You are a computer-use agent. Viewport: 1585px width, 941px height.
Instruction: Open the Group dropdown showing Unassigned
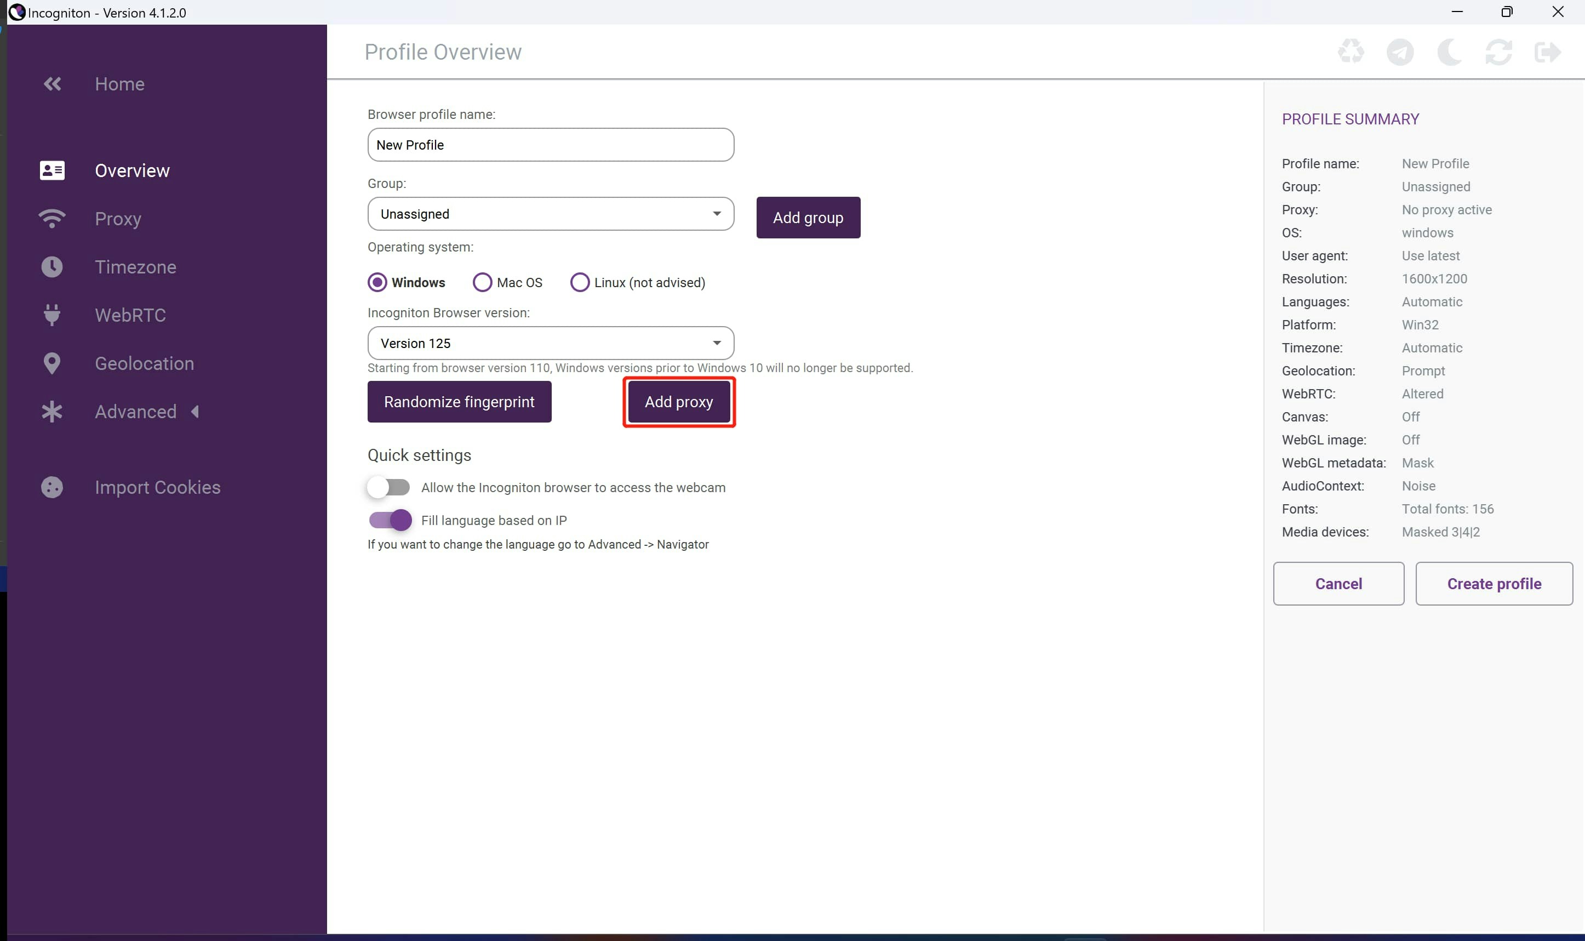click(x=550, y=214)
